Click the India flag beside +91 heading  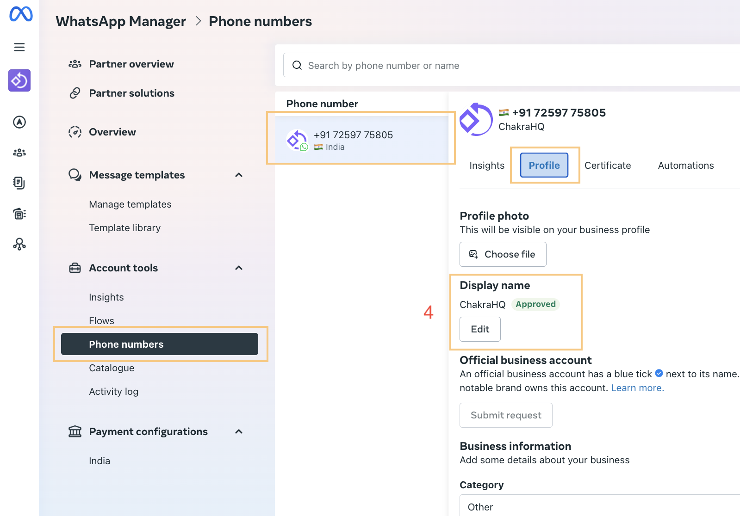(504, 112)
